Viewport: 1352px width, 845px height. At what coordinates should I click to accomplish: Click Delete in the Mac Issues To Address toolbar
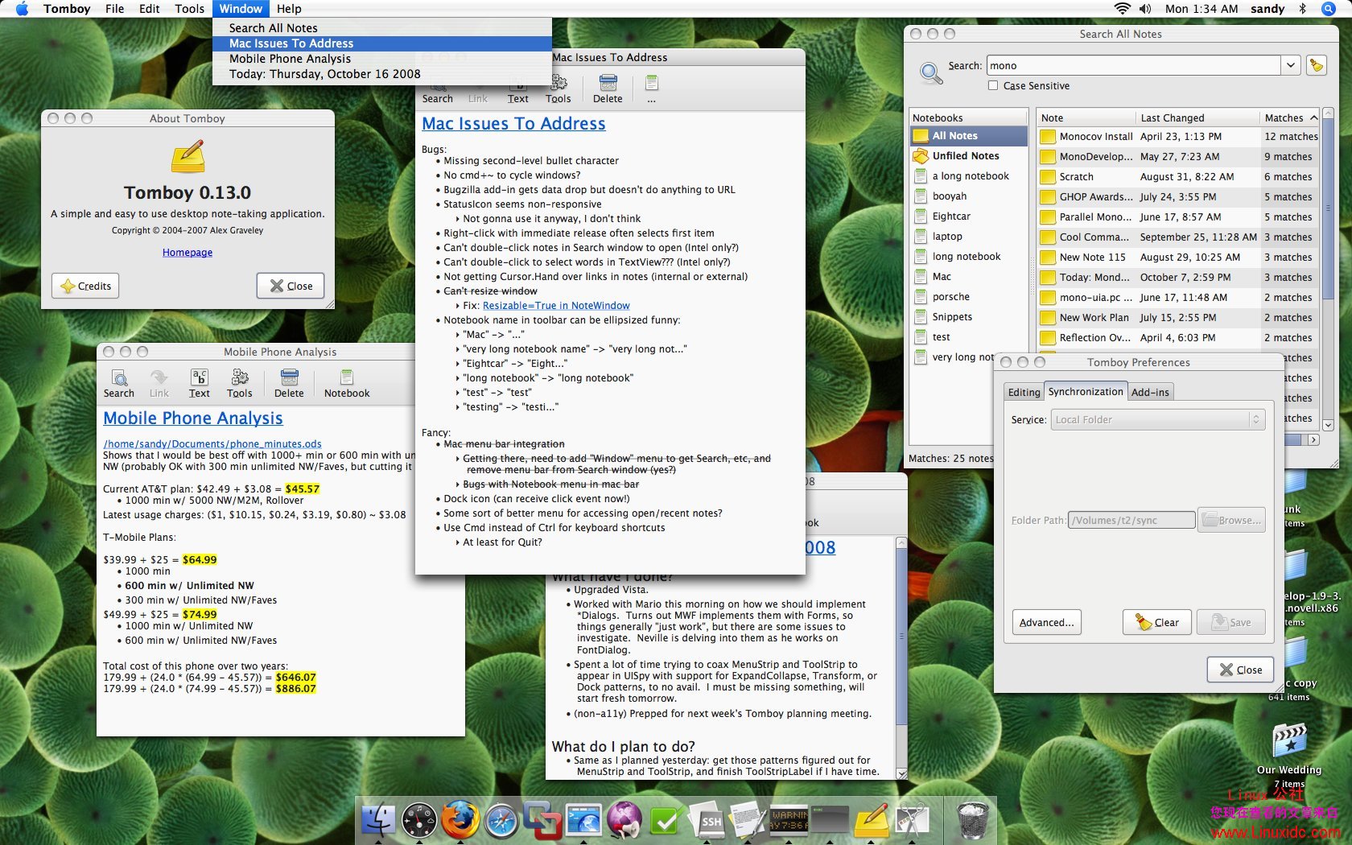(x=608, y=89)
